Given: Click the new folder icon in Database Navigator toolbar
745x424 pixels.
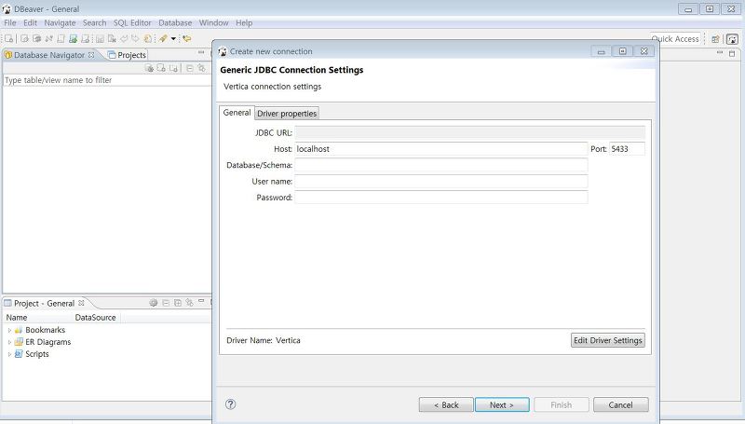Looking at the screenshot, I should click(x=173, y=68).
